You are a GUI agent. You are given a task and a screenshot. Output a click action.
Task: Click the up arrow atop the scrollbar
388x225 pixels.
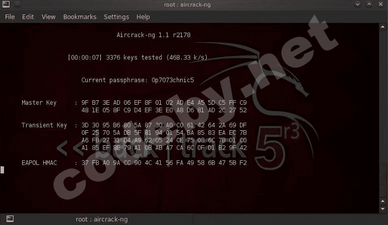(x=382, y=27)
